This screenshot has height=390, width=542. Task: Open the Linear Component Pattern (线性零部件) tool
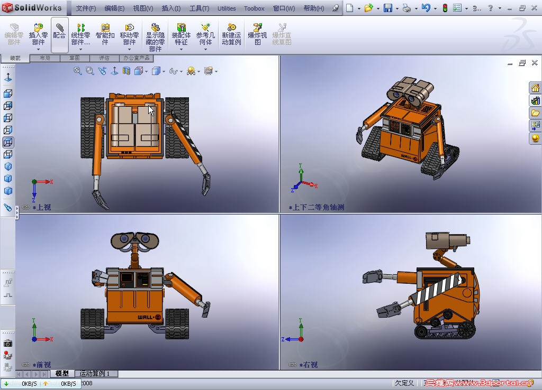[x=81, y=27]
